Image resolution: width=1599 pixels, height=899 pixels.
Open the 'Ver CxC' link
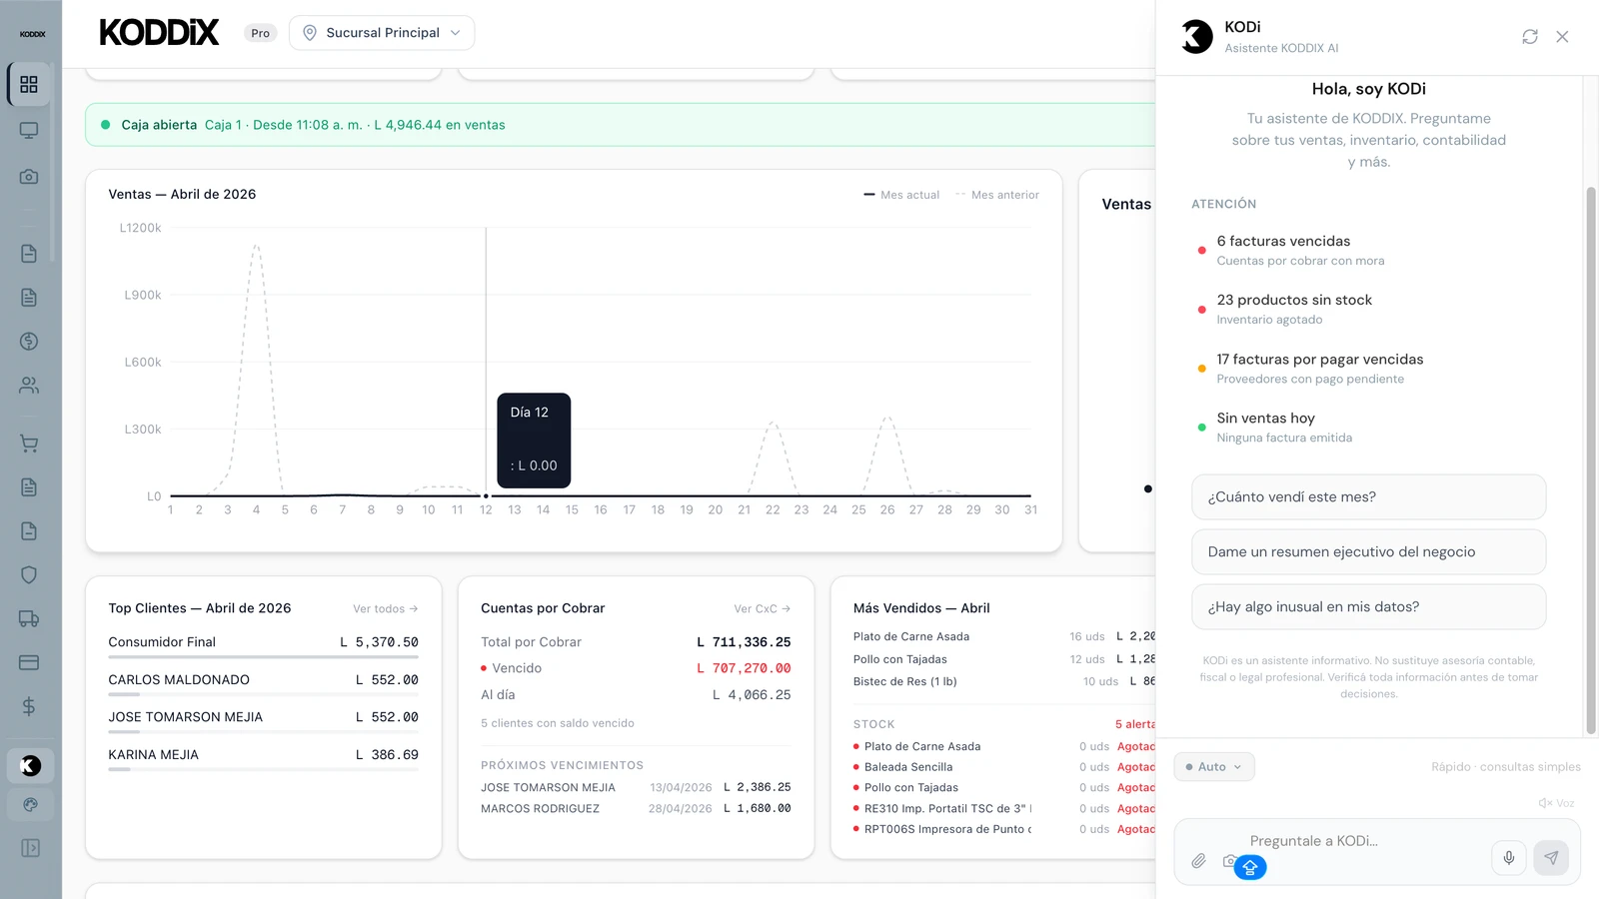(x=762, y=609)
